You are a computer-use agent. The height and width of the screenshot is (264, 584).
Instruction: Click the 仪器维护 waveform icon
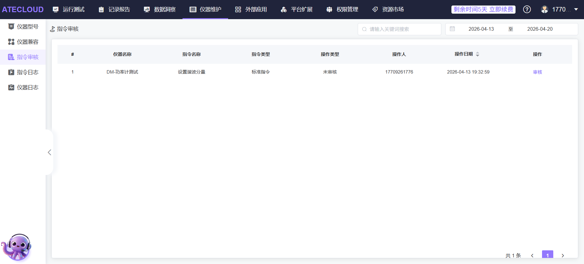point(193,9)
